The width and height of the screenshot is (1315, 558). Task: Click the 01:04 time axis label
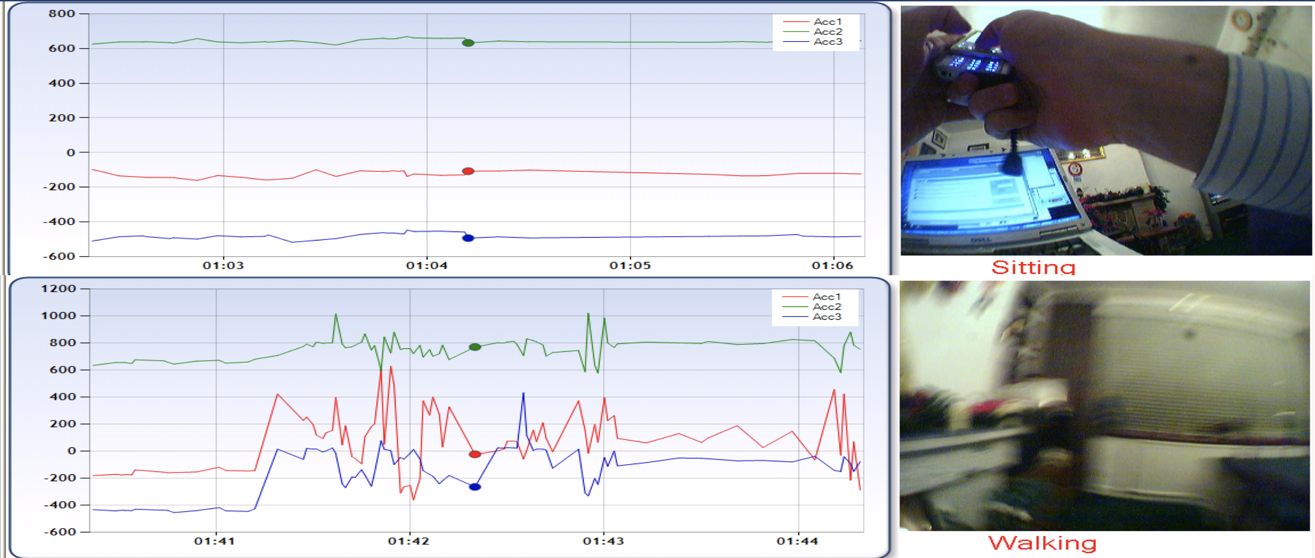pyautogui.click(x=427, y=266)
